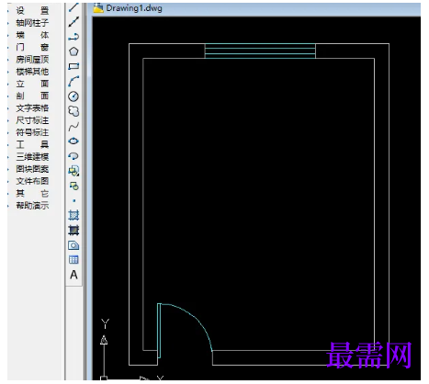The height and width of the screenshot is (384, 429).
Task: Select the Multiline Text 'A' tool
Action: pyautogui.click(x=73, y=275)
